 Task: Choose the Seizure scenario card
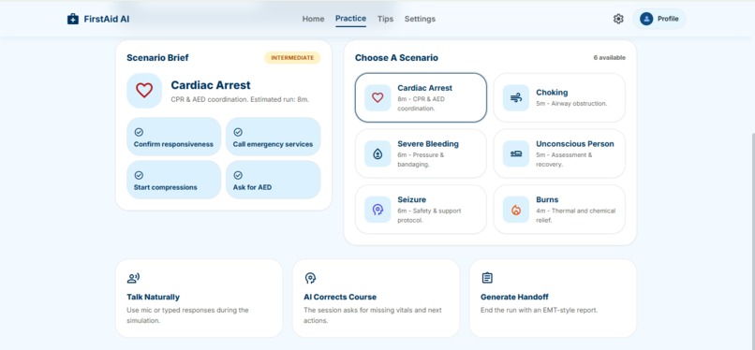(x=421, y=210)
